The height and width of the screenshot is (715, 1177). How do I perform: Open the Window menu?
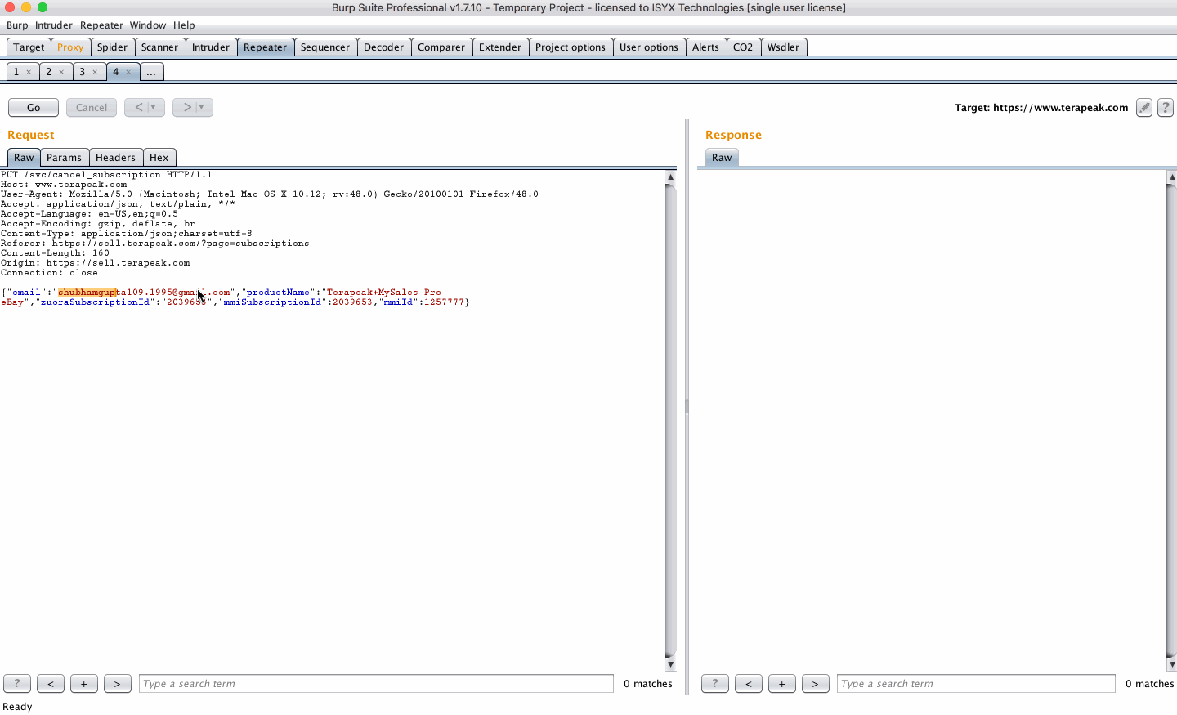[x=148, y=25]
